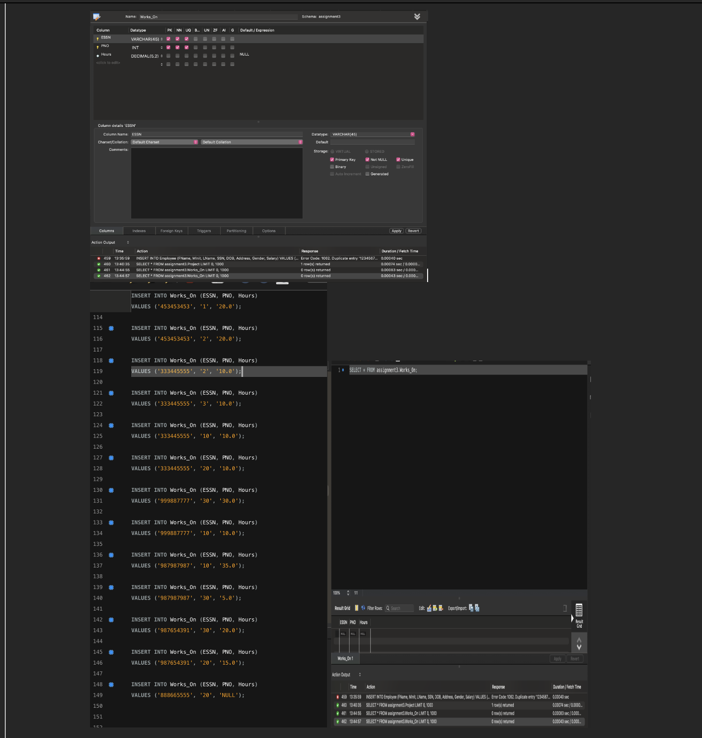Open the Partitioning tab
The width and height of the screenshot is (702, 738).
point(236,231)
